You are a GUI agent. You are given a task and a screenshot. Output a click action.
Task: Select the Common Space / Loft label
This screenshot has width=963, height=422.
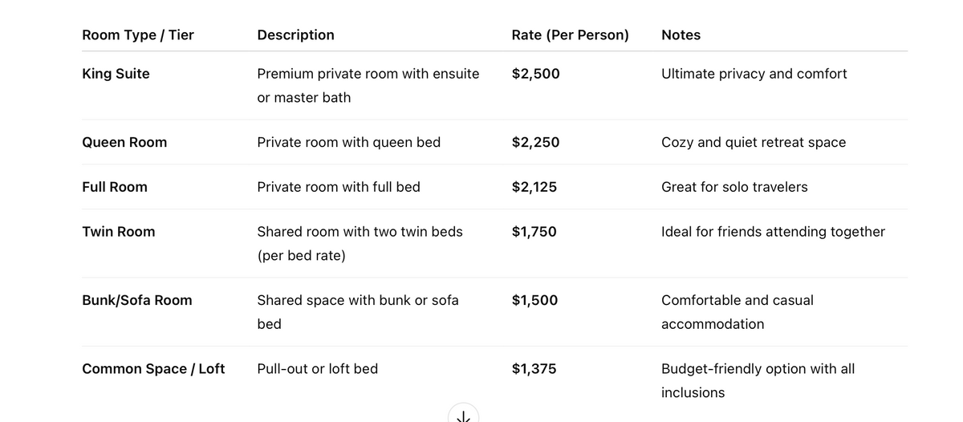tap(153, 369)
